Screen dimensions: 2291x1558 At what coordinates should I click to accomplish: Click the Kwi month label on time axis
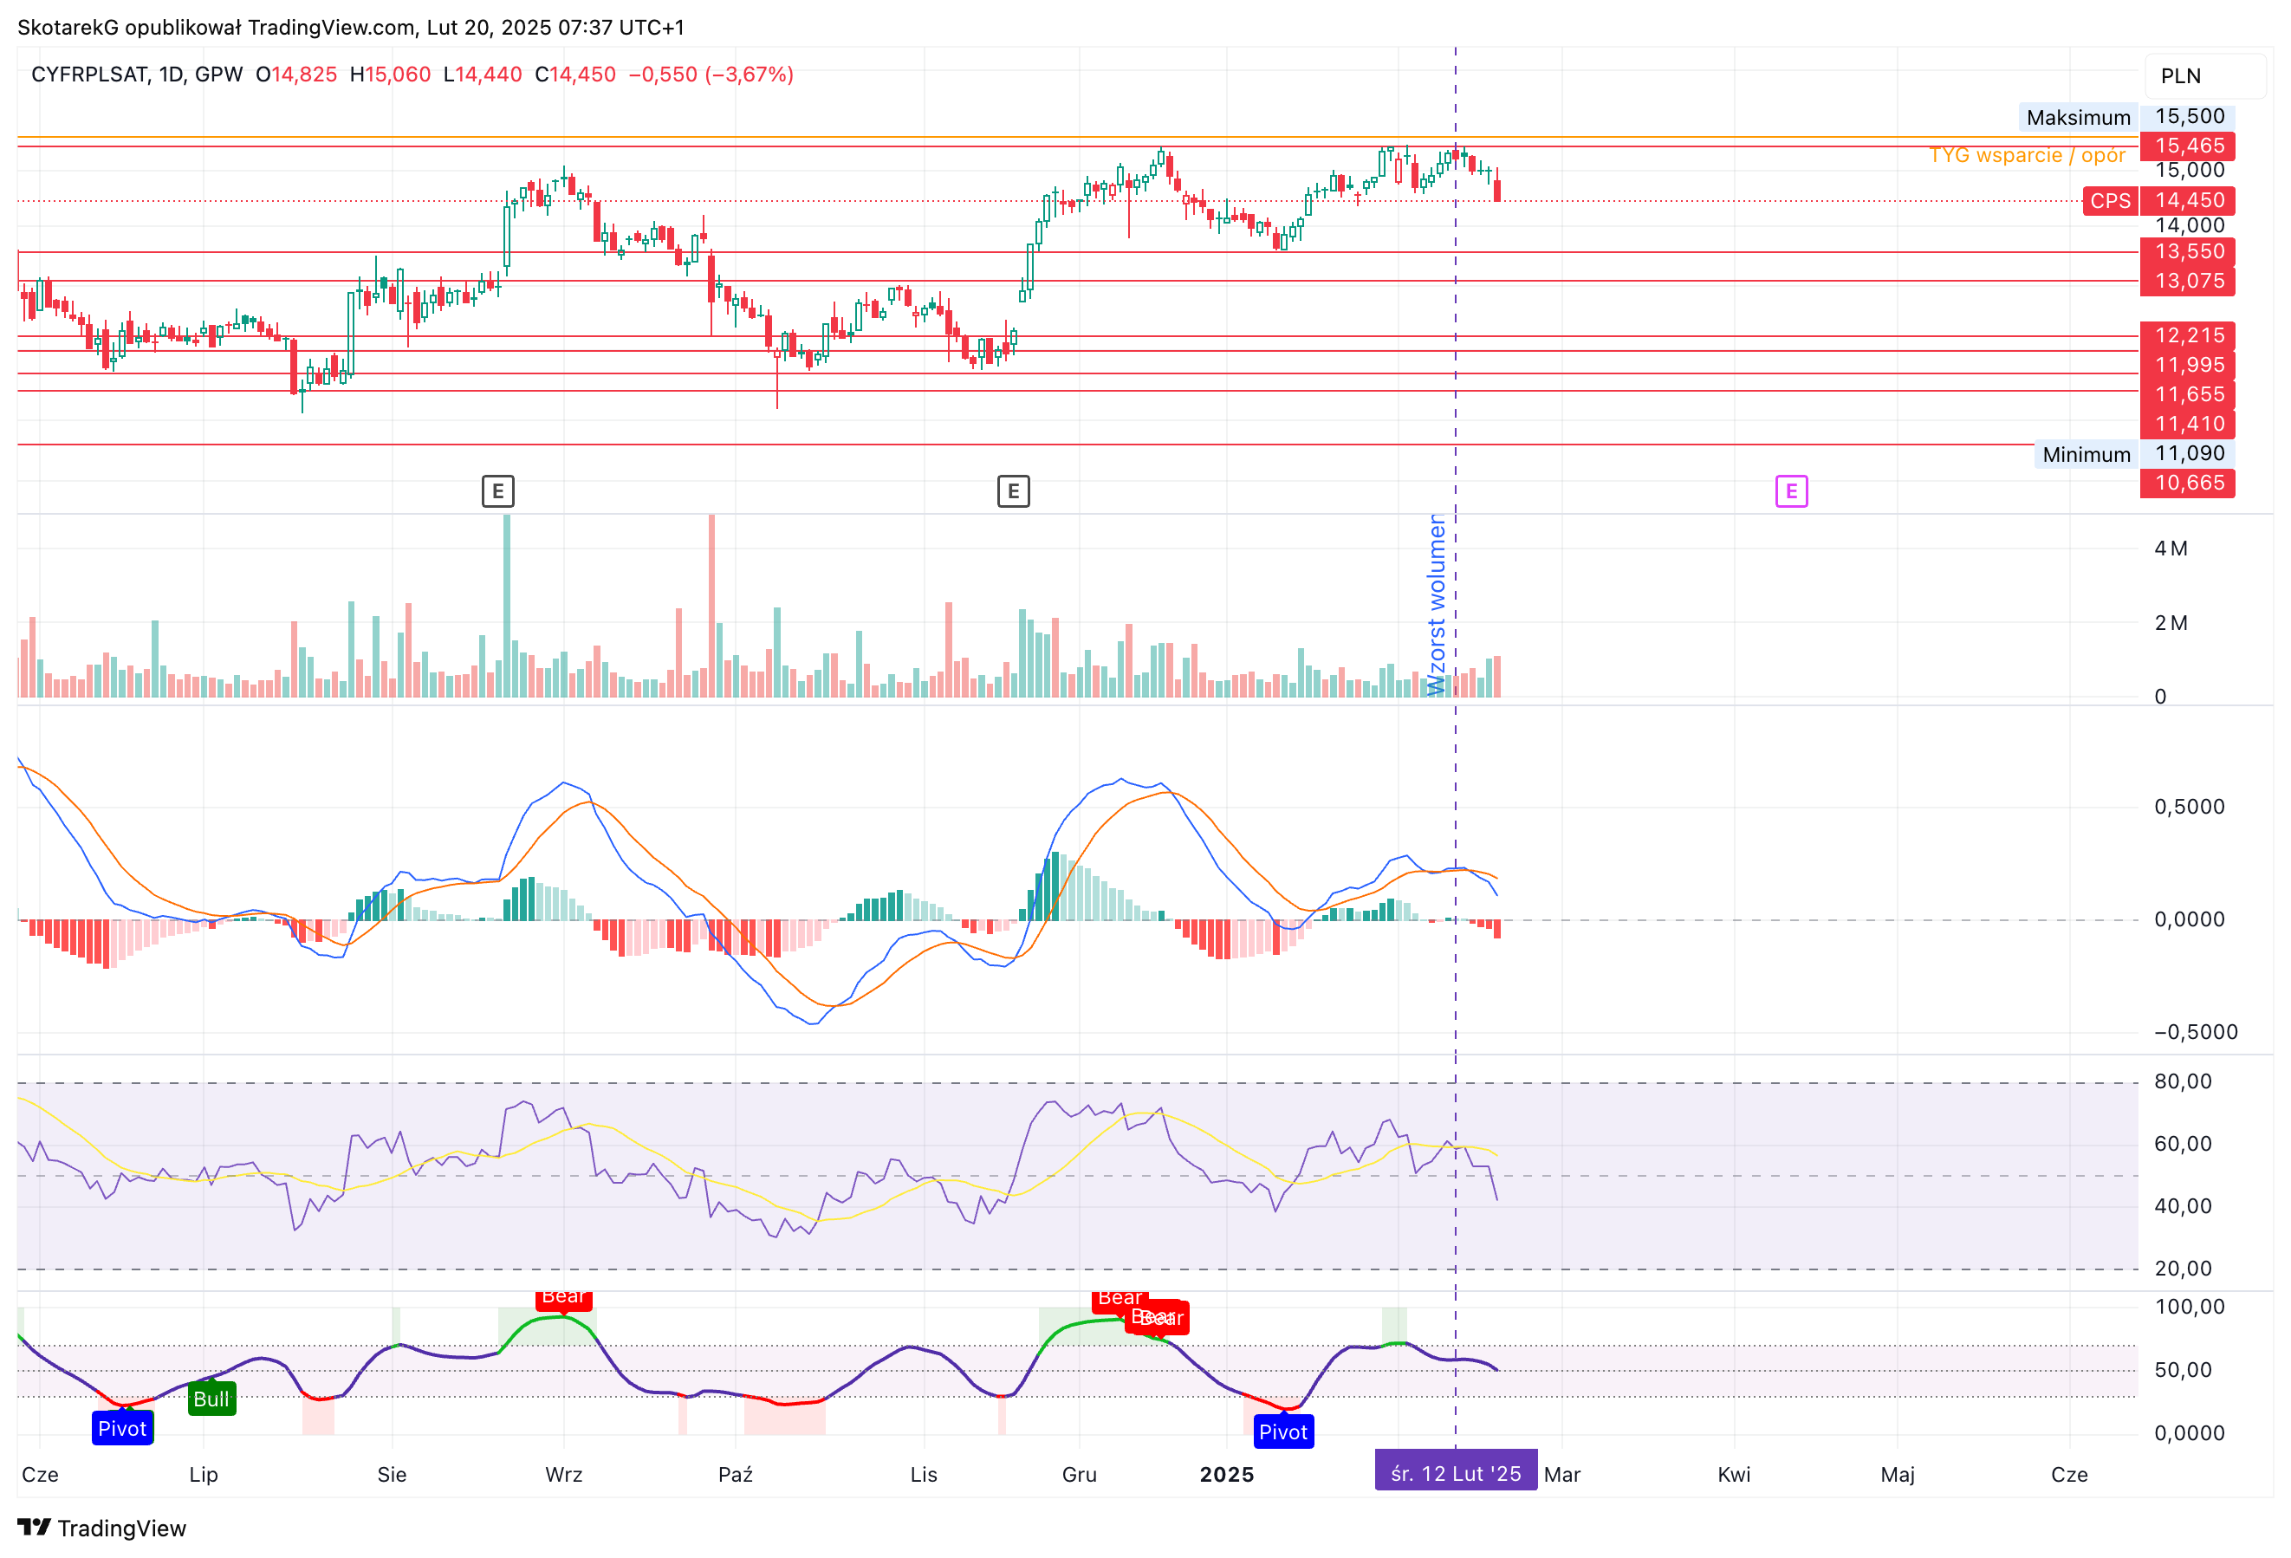coord(1734,1474)
